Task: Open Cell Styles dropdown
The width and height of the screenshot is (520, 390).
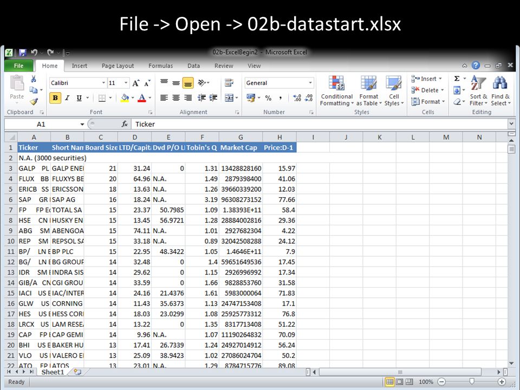Action: 394,90
